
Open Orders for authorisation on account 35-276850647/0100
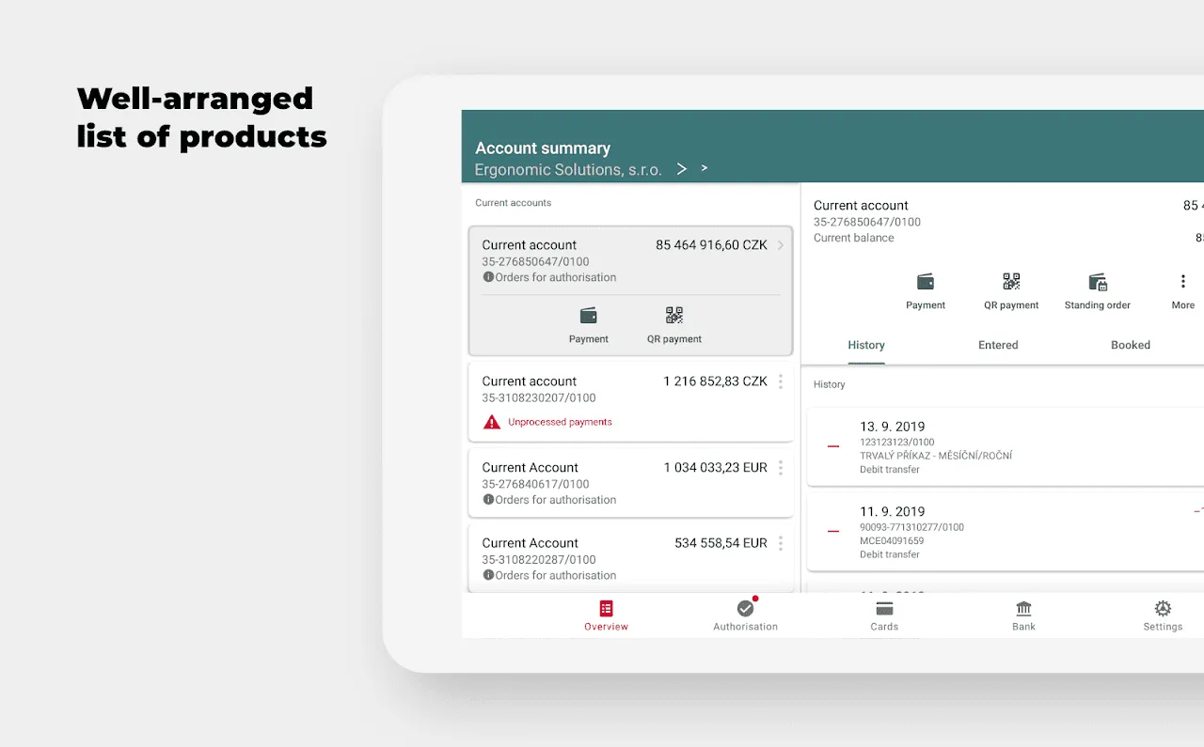point(556,277)
